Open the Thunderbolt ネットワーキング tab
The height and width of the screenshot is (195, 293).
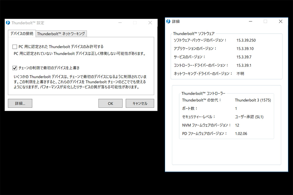pyautogui.click(x=61, y=34)
